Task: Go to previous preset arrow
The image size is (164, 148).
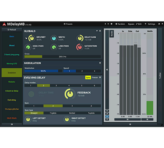Action: tap(105, 24)
